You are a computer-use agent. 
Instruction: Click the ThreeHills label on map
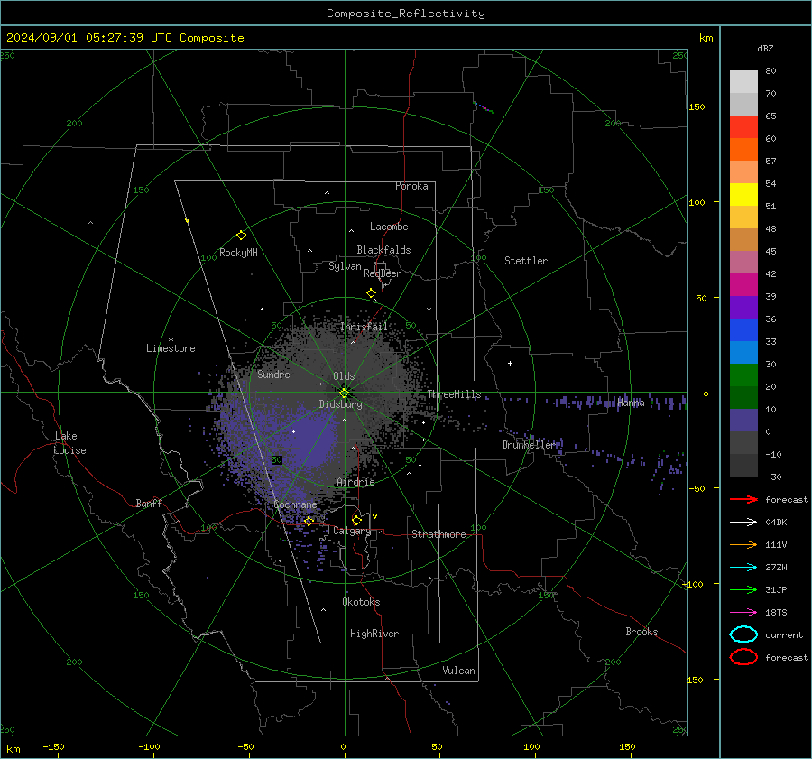point(454,394)
